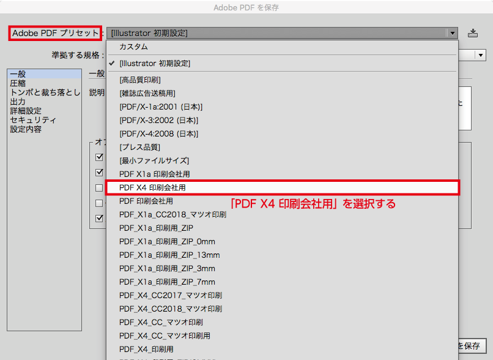493x360 pixels.
Task: Enable the third unchecked options checkbox
Action: 99,188
